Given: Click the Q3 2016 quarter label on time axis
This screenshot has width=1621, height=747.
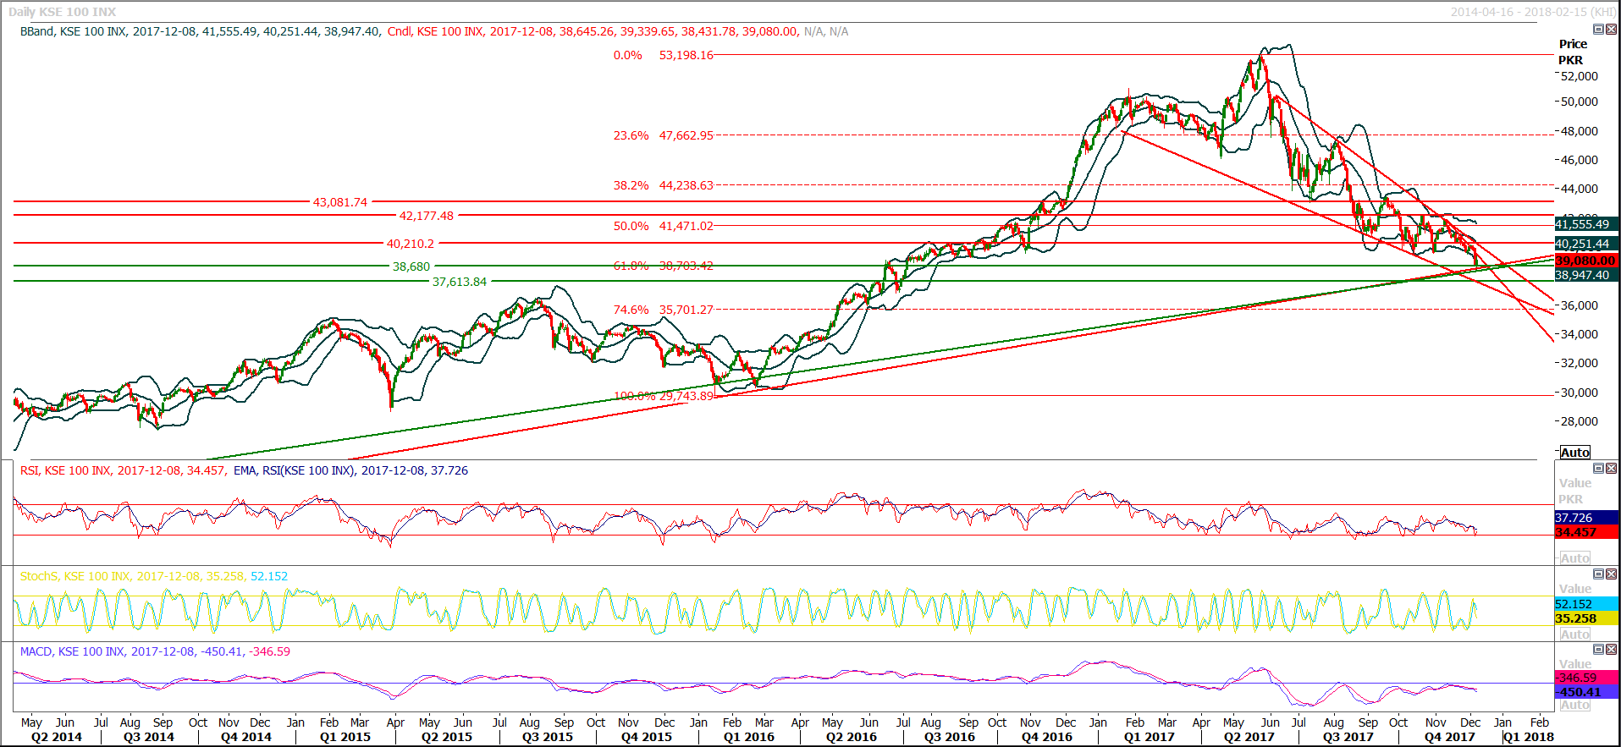Looking at the screenshot, I should (x=950, y=737).
